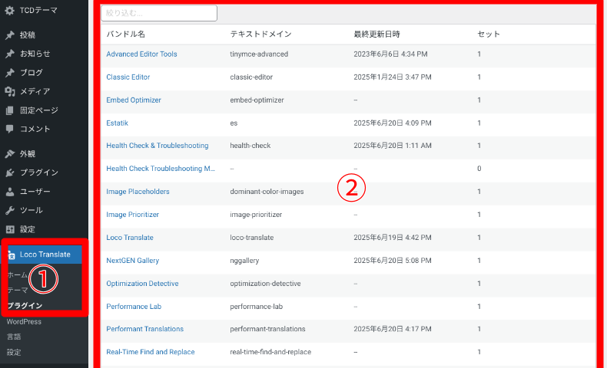Image resolution: width=607 pixels, height=368 pixels.
Task: Click date 2025年6月20日 5:08 PM
Action: coord(392,261)
